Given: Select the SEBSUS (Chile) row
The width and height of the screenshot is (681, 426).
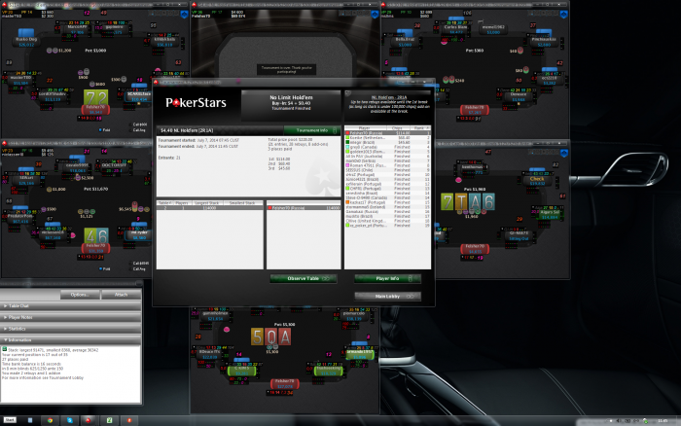Looking at the screenshot, I should (387, 170).
